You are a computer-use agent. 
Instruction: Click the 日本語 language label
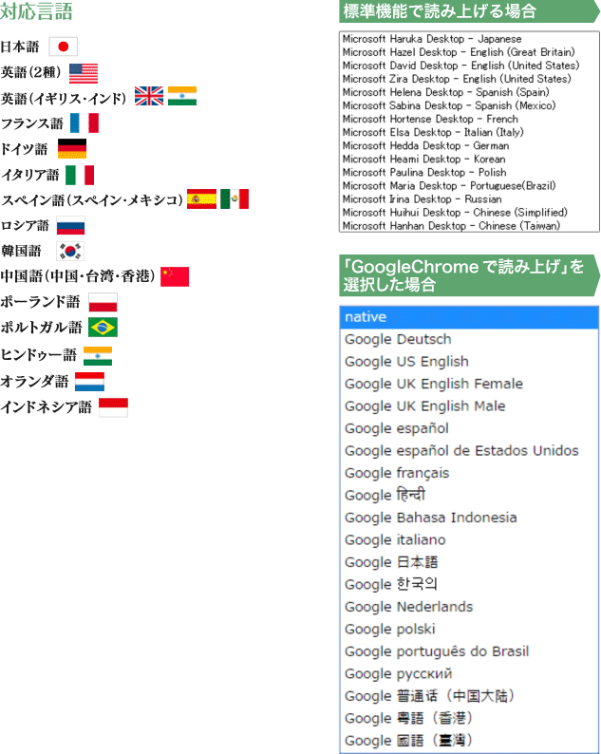pos(20,47)
